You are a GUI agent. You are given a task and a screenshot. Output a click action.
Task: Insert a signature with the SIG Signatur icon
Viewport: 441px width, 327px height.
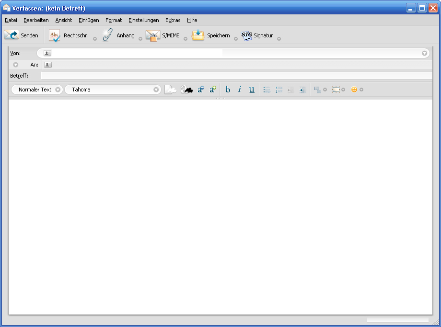point(247,36)
